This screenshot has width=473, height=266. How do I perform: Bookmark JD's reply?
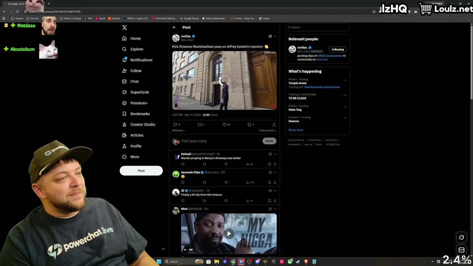point(269,201)
